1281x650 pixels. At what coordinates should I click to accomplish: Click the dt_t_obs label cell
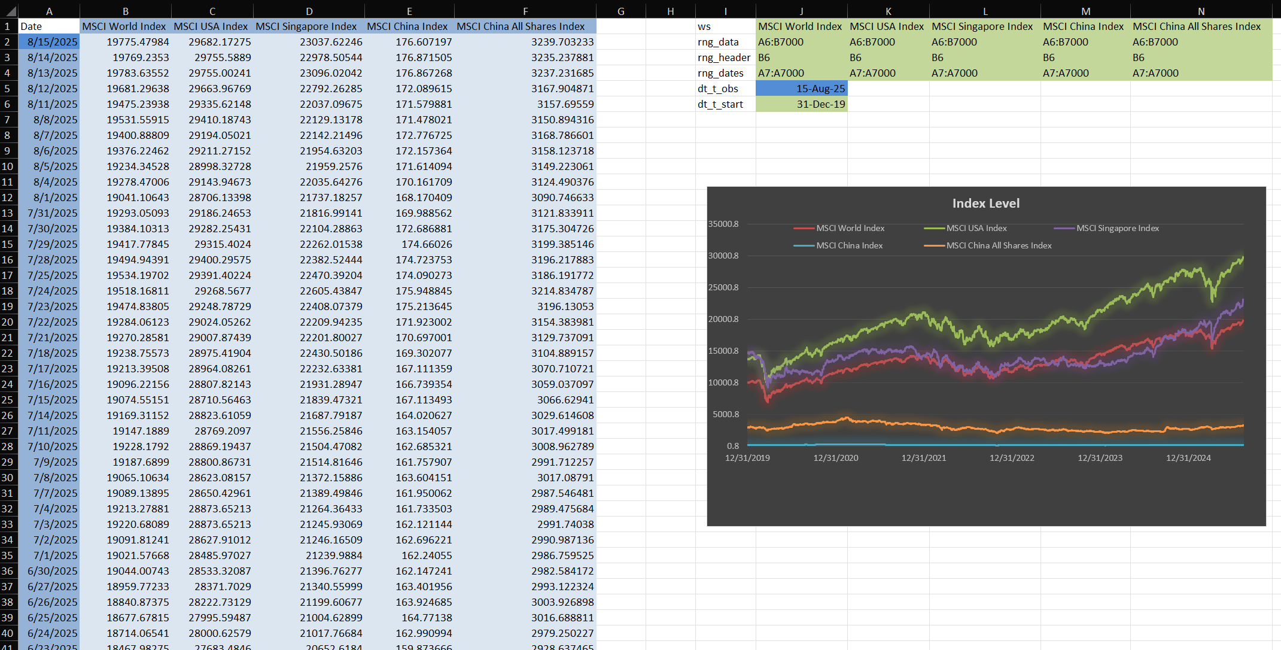726,89
